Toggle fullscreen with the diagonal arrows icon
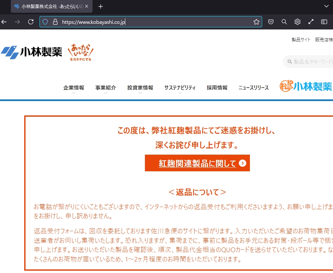Image resolution: width=333 pixels, height=273 pixels. pos(311,22)
